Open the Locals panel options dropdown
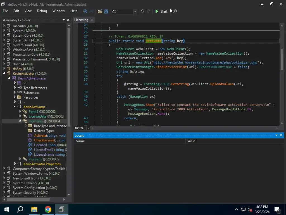The width and height of the screenshot is (286, 215). 276,135
